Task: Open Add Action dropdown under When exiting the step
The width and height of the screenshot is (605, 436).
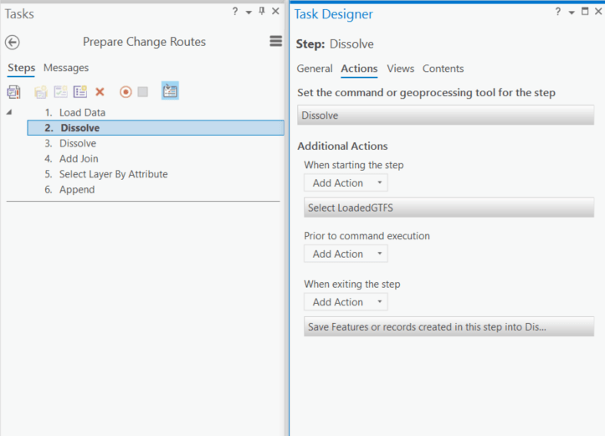Action: (x=346, y=302)
